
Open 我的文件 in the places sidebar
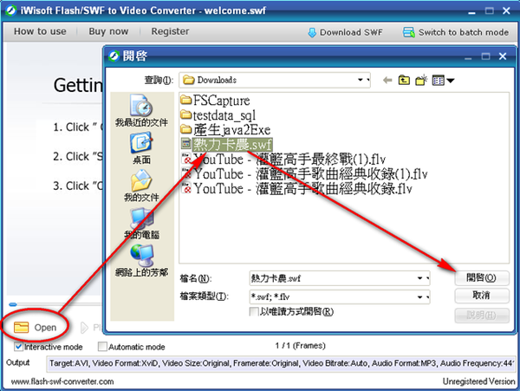141,186
